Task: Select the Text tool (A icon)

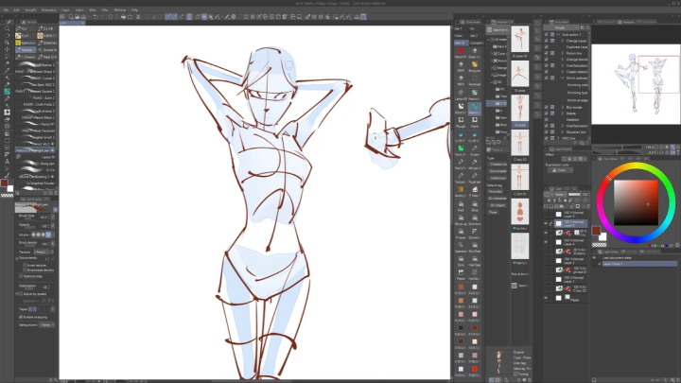Action: click(x=7, y=162)
